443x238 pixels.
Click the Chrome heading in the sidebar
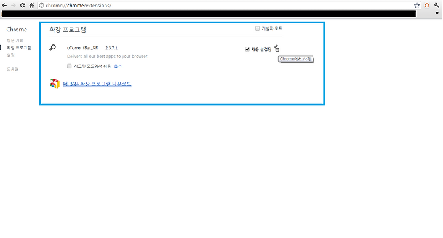[17, 30]
